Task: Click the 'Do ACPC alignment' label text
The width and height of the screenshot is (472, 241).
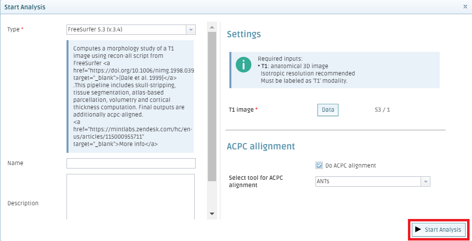Action: (350, 165)
